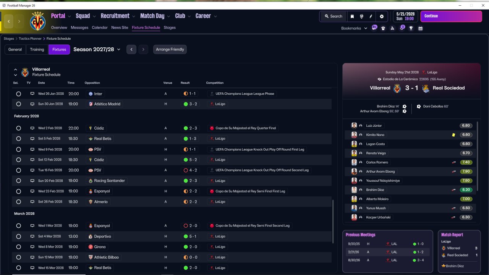Viewport: 489px width, 275px height.
Task: Click the TV icon for the Girona fixture
Action: pyautogui.click(x=32, y=247)
